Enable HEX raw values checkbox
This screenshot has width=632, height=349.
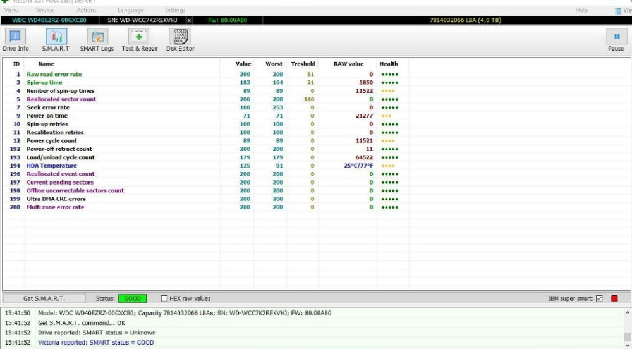click(x=164, y=298)
